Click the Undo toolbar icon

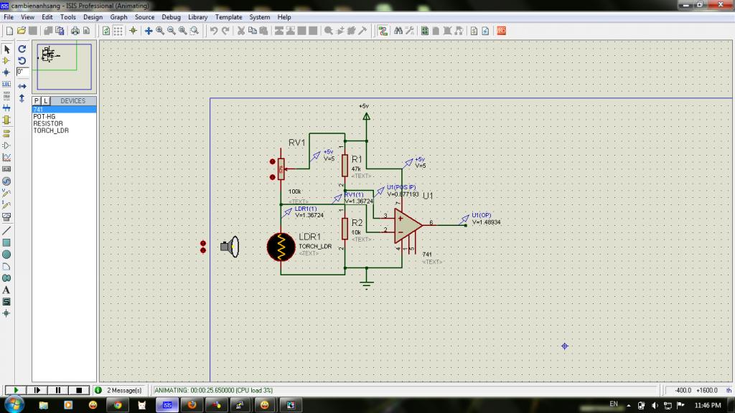(x=214, y=31)
